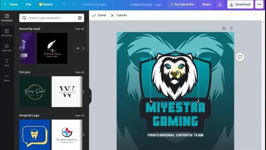Image resolution: width=266 pixels, height=150 pixels.
Task: Click See all for For you
Action: click(79, 72)
